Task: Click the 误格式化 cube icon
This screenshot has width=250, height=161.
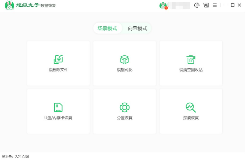Action: (x=124, y=59)
